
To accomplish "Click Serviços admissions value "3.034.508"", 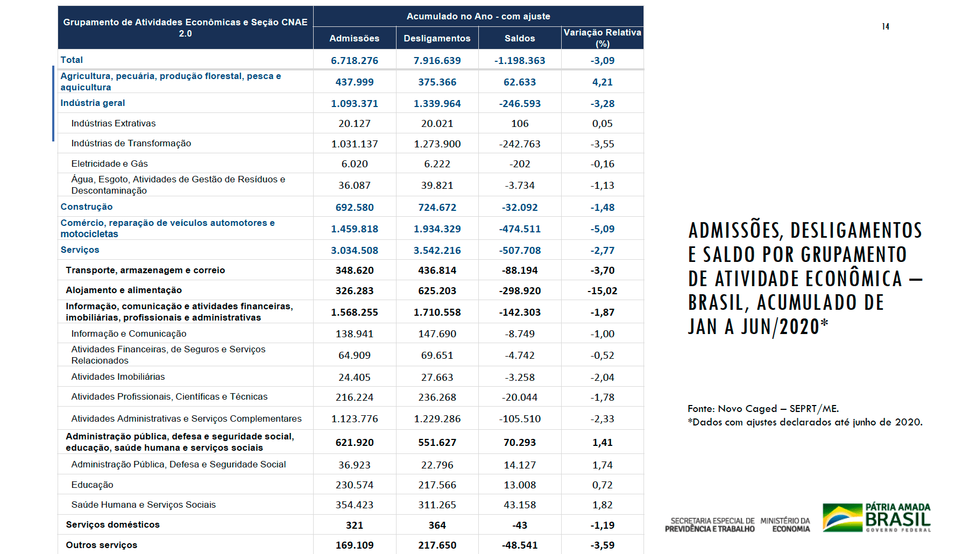I will point(355,251).
